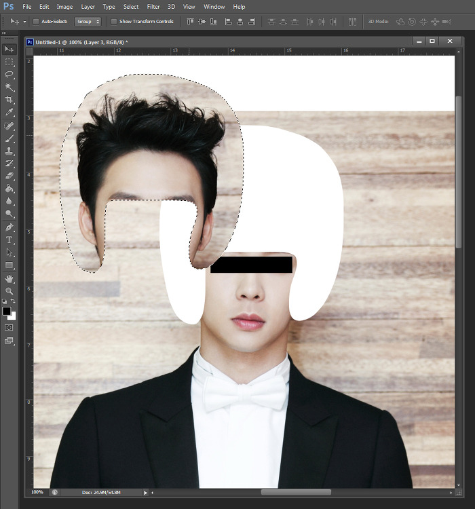This screenshot has width=475, height=509.
Task: Choose the Eraser tool
Action: pyautogui.click(x=9, y=176)
